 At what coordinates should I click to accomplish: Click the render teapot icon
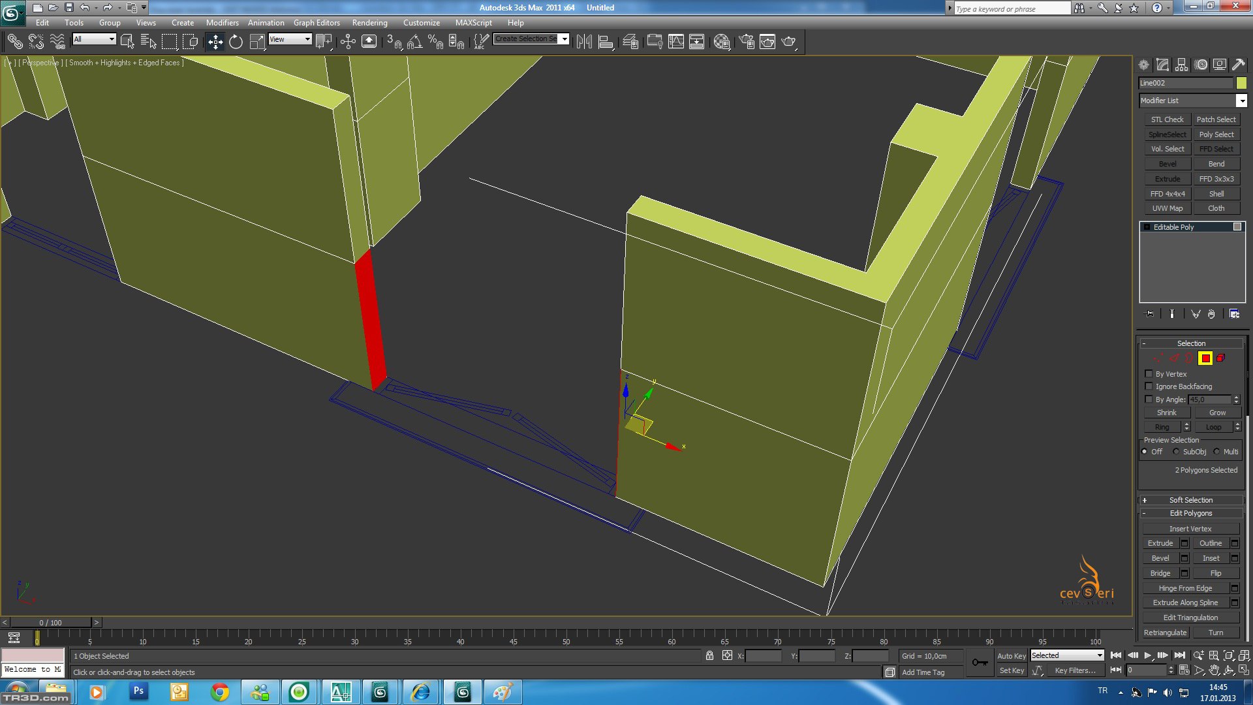point(788,42)
